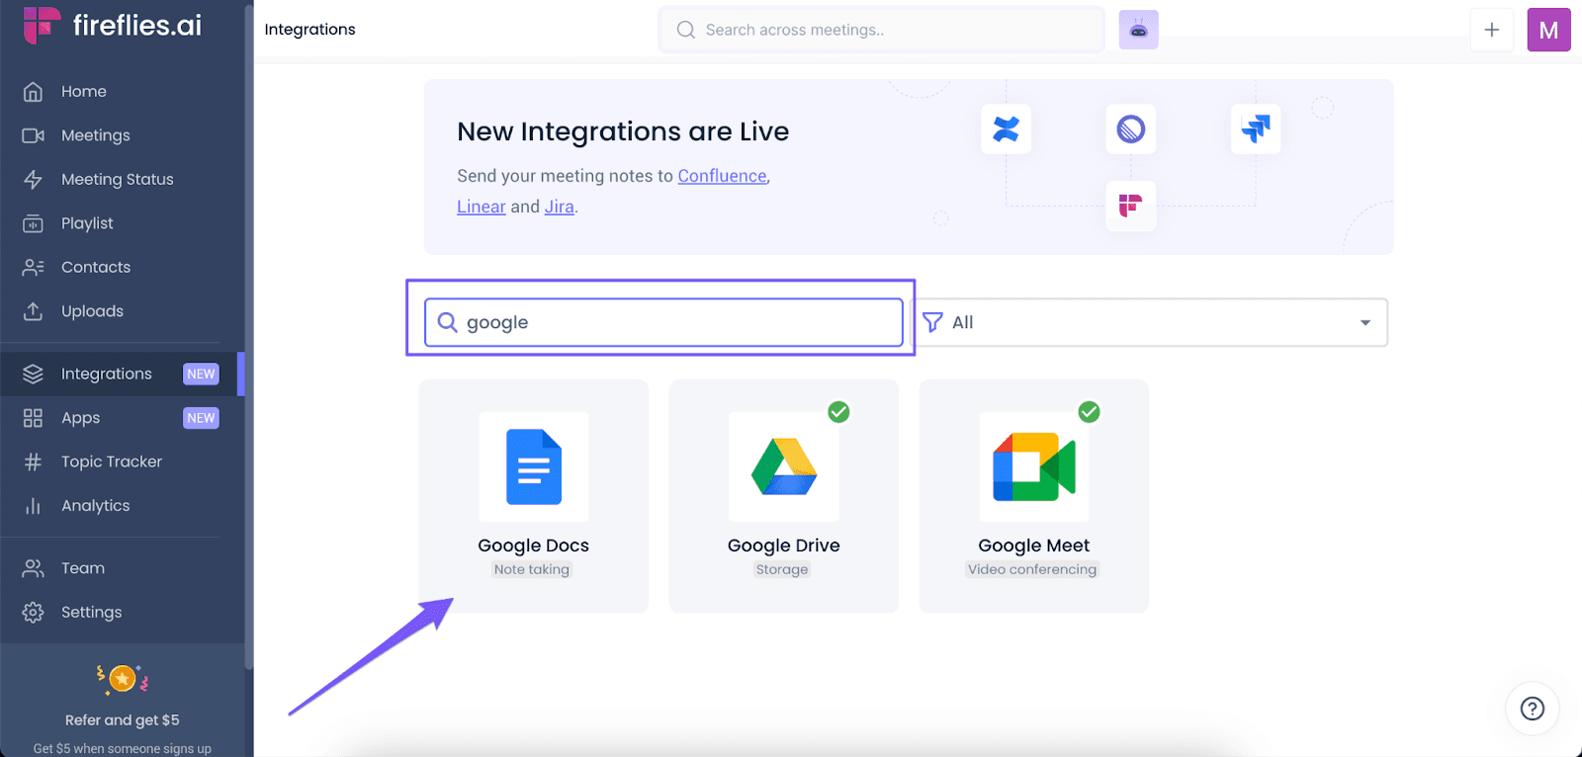Click the Video conferencing tag
The height and width of the screenshot is (757, 1582).
pyautogui.click(x=1032, y=569)
